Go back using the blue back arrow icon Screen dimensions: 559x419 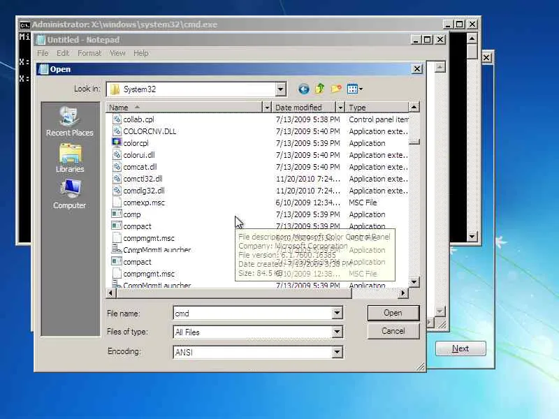[303, 89]
